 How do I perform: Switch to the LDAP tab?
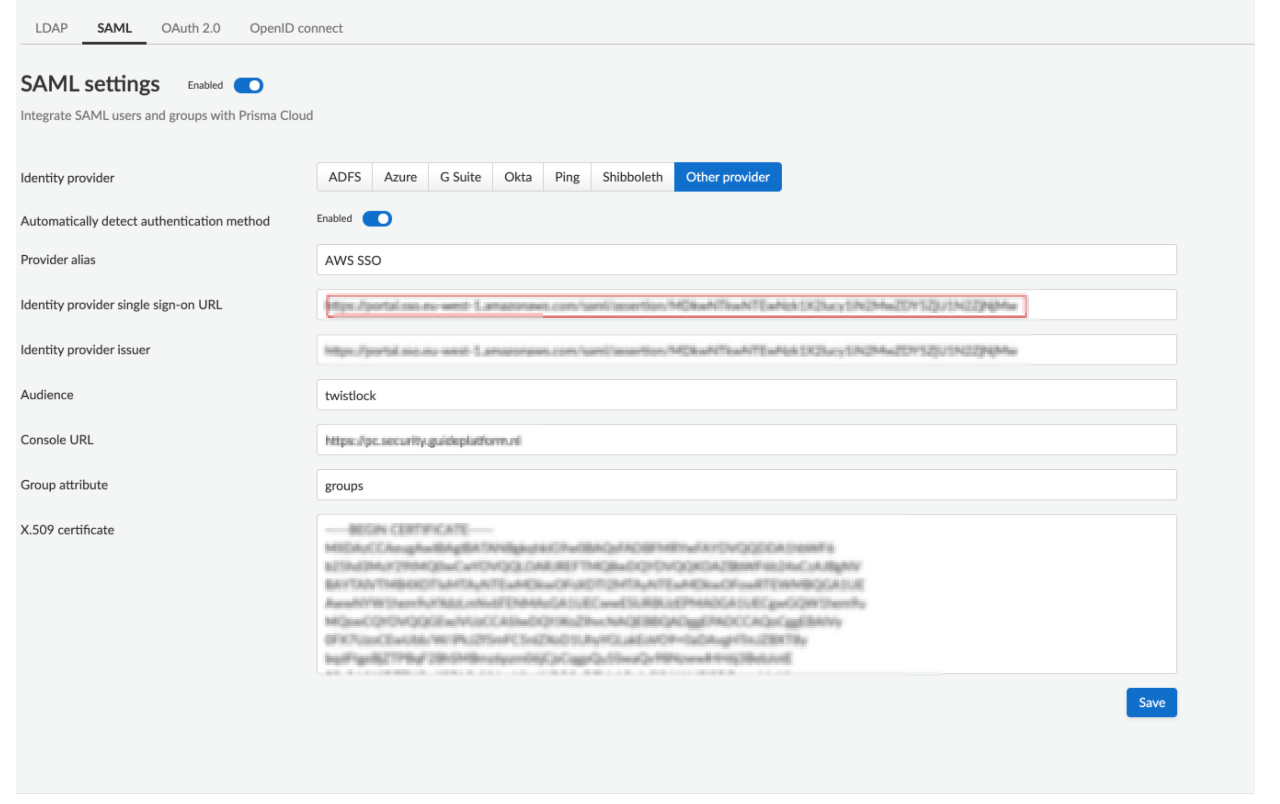coord(51,28)
